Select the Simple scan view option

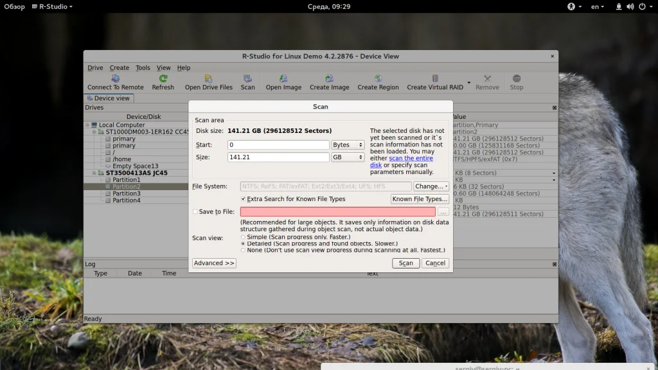coord(243,237)
